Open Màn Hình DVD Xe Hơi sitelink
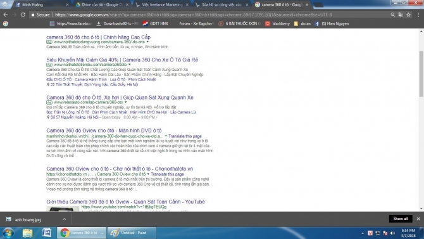Viewport: 424px width, 239px height. coord(149,112)
